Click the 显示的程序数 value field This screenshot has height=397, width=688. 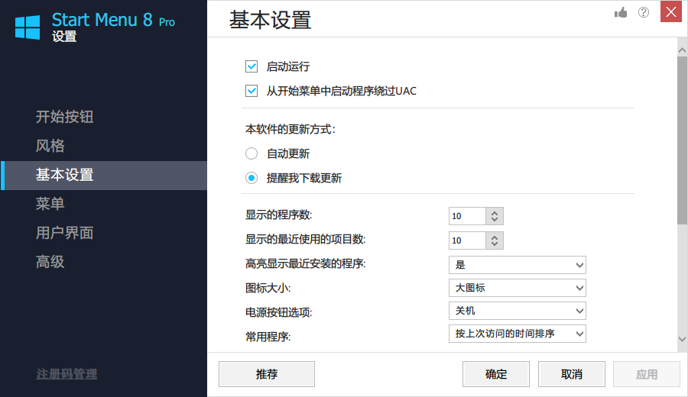tap(467, 216)
